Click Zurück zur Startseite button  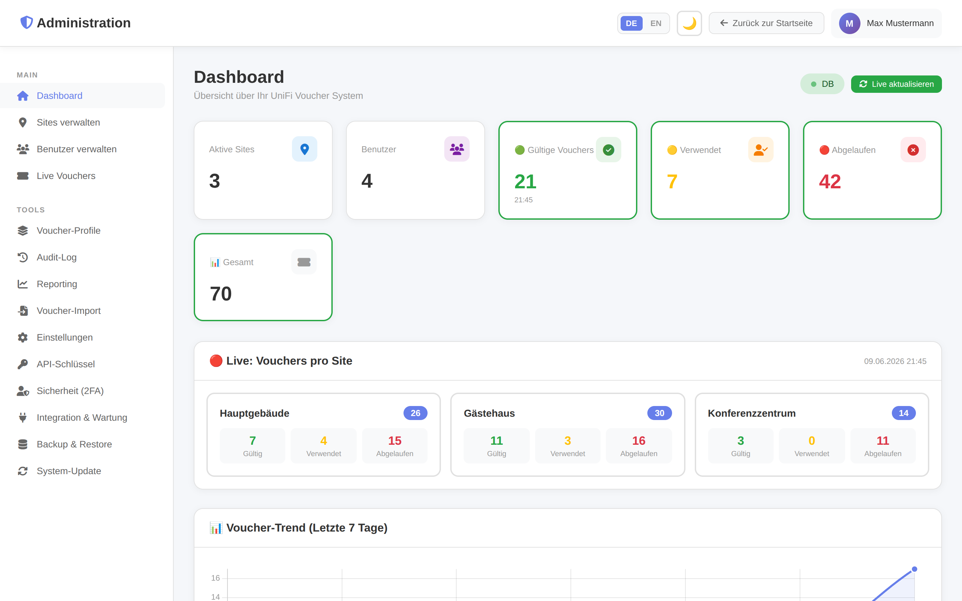[766, 23]
